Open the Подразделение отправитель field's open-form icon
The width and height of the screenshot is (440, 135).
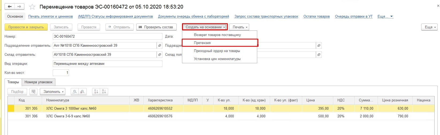[x=160, y=46]
